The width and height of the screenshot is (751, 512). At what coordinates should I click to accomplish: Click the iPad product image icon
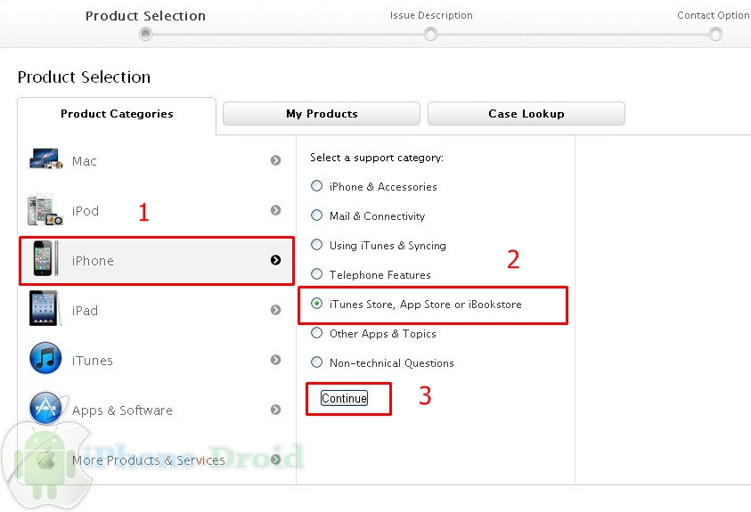coord(45,309)
